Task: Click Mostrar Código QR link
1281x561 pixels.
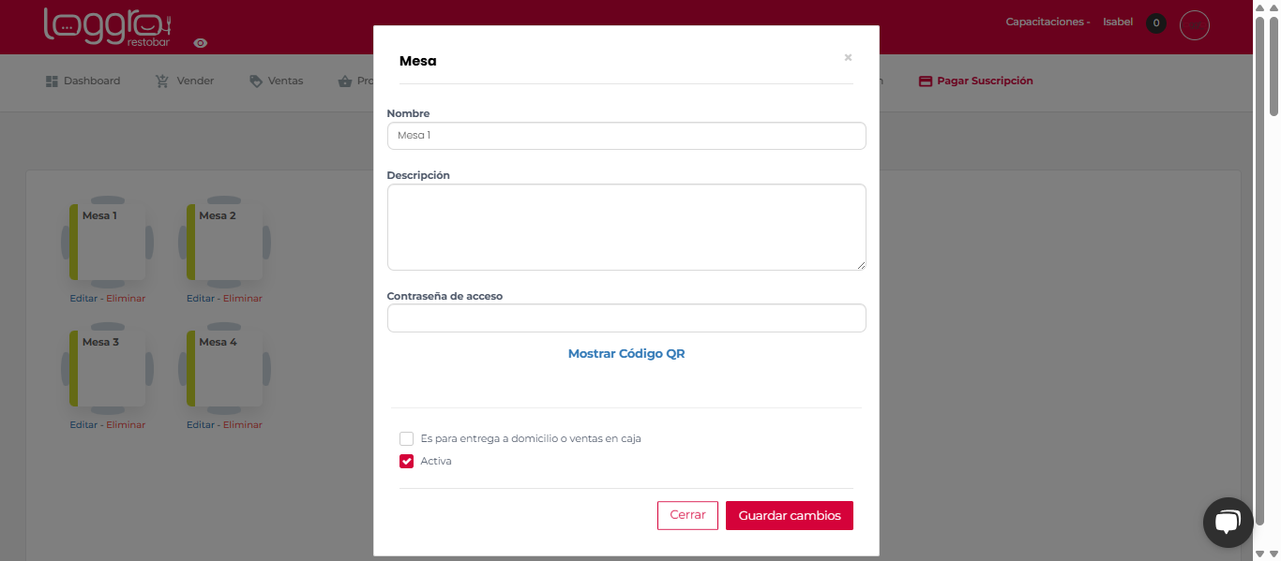Action: click(x=626, y=354)
